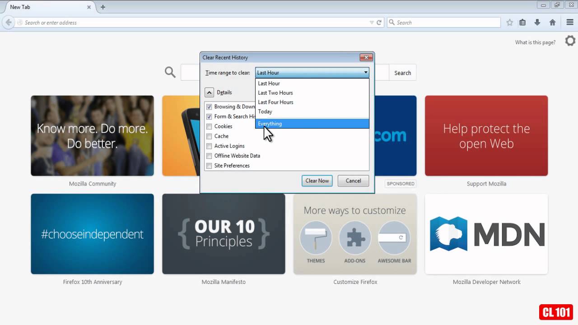Open the downloads arrow icon
This screenshot has height=325, width=578.
(537, 23)
